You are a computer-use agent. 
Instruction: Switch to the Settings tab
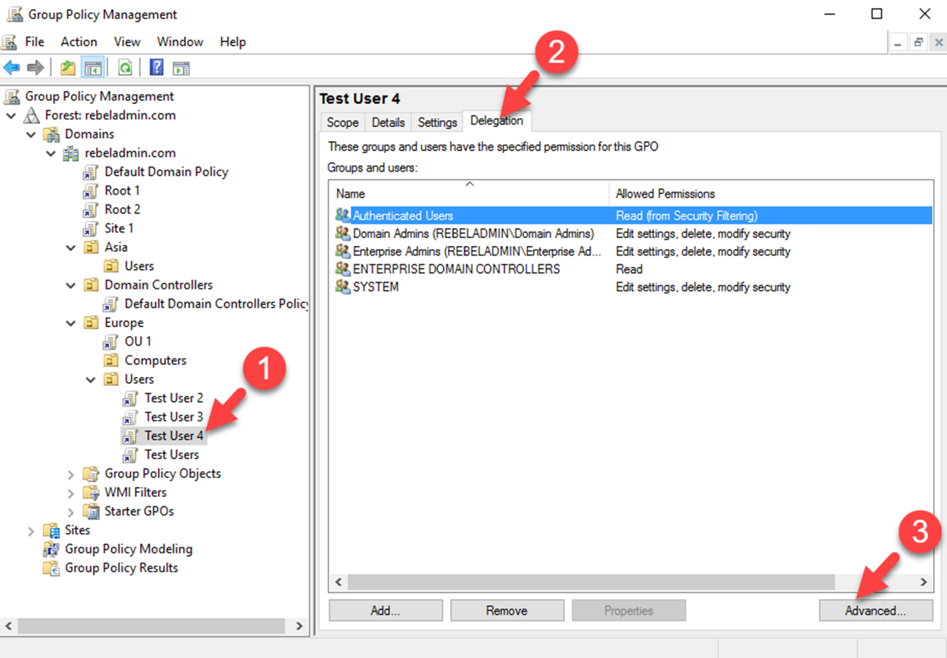coord(437,123)
